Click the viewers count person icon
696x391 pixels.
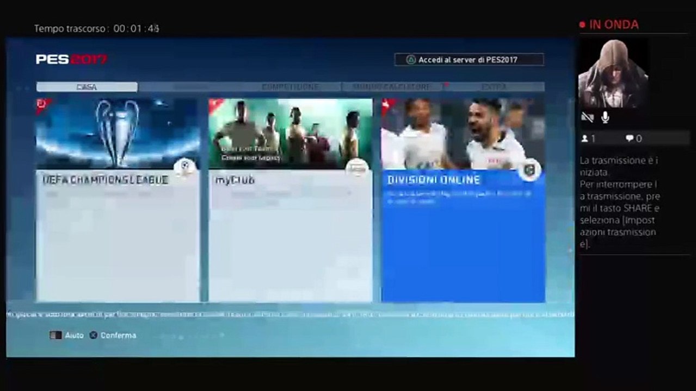(x=585, y=139)
